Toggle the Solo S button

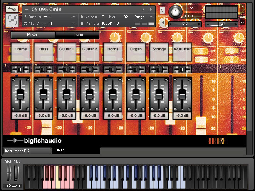pos(162,10)
